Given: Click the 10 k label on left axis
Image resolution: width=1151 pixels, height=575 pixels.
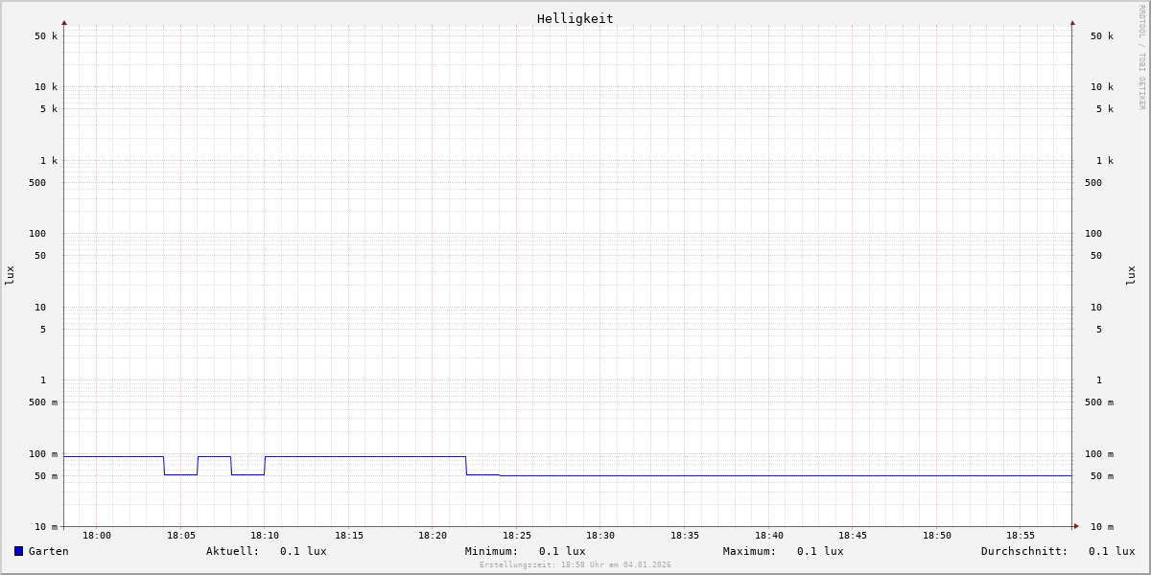Looking at the screenshot, I should pyautogui.click(x=46, y=87).
